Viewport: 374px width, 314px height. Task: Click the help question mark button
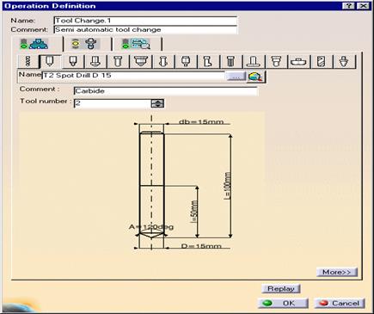pos(348,6)
